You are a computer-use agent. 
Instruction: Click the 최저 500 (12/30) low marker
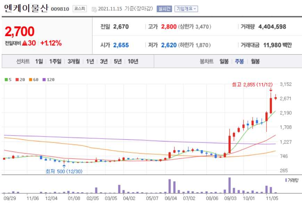coord(64,171)
